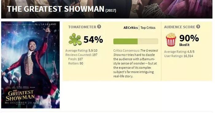Click the Critics Consensus paragraph

pyautogui.click(x=136, y=63)
